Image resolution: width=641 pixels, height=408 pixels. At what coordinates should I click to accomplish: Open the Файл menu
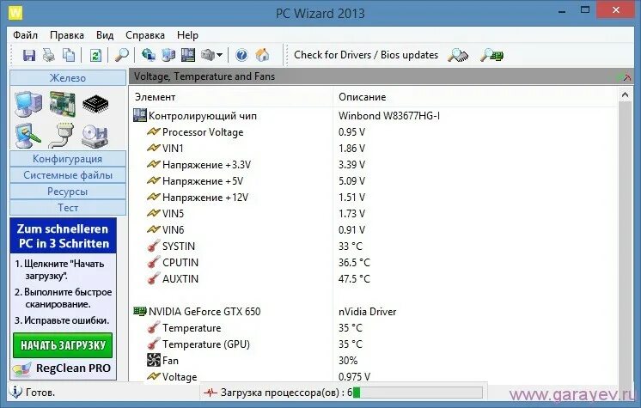pyautogui.click(x=25, y=35)
